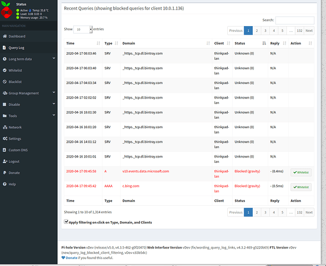Click Next in the top pagination

[x=308, y=30]
